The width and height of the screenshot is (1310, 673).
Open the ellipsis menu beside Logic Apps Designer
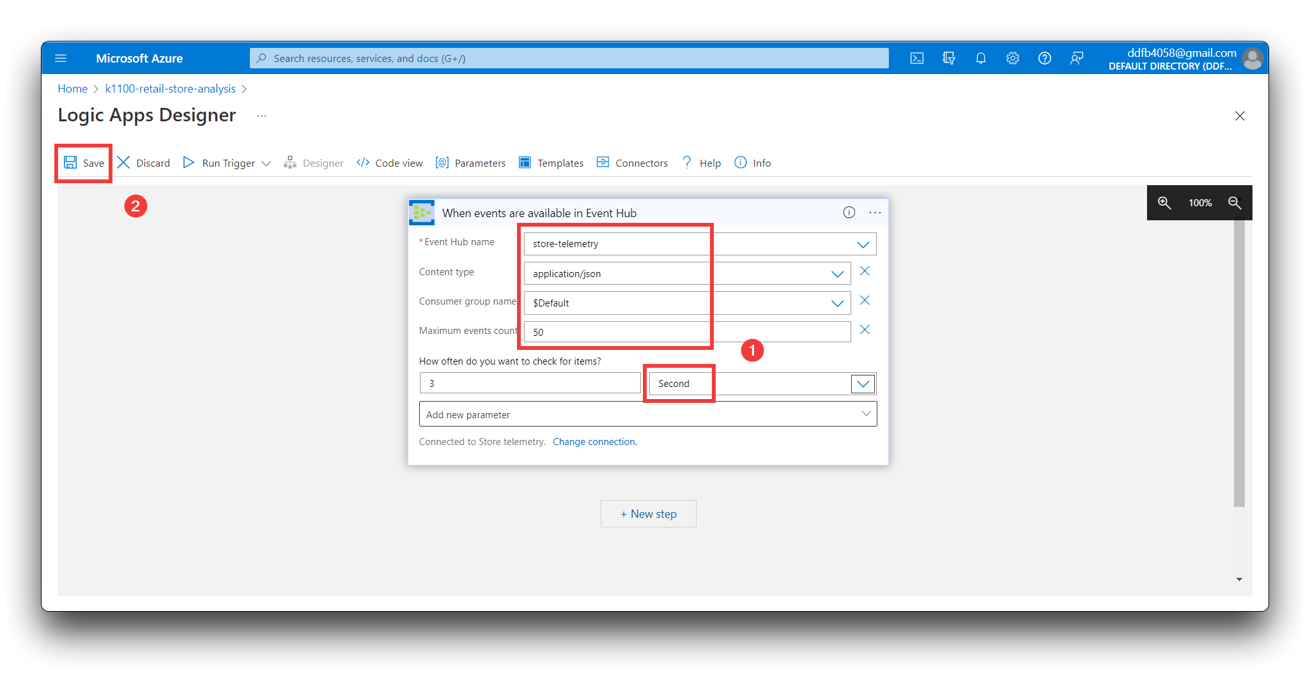click(x=261, y=116)
